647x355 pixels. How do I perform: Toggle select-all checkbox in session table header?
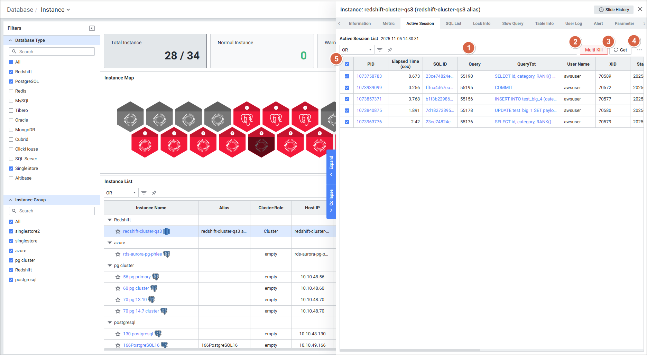click(347, 64)
